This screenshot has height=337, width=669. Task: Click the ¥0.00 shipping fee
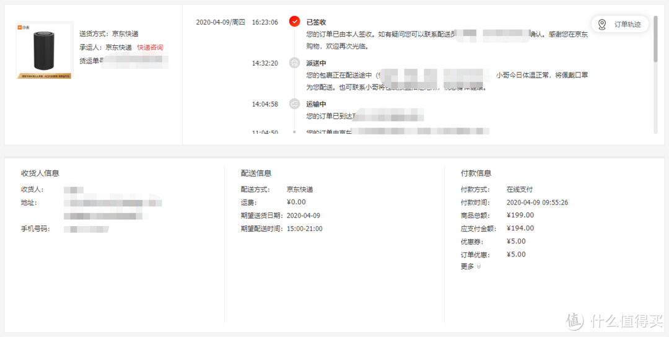coord(297,202)
